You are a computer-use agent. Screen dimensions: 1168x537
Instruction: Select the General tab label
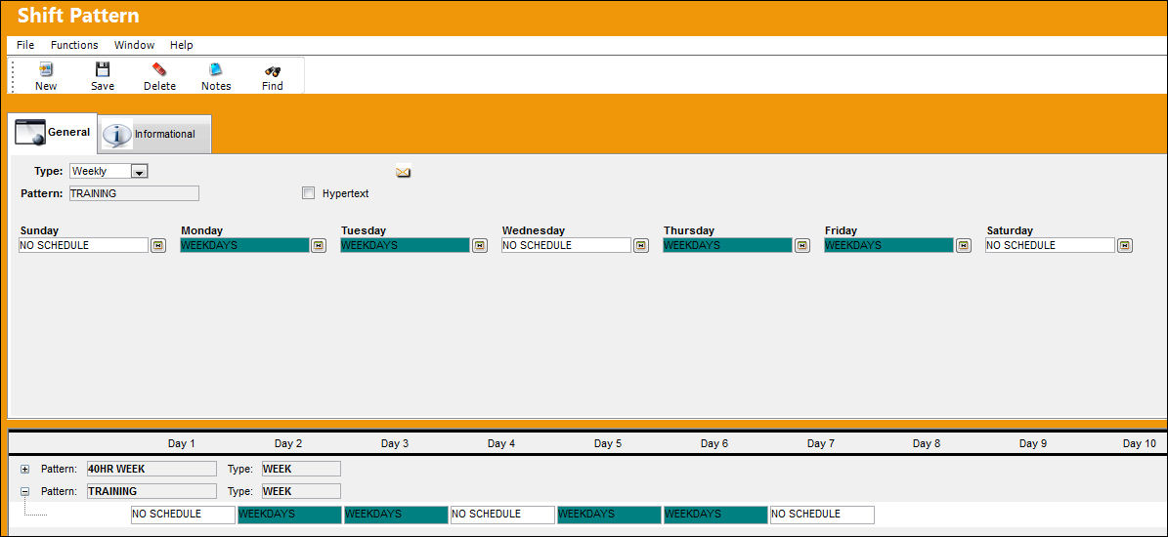point(69,132)
